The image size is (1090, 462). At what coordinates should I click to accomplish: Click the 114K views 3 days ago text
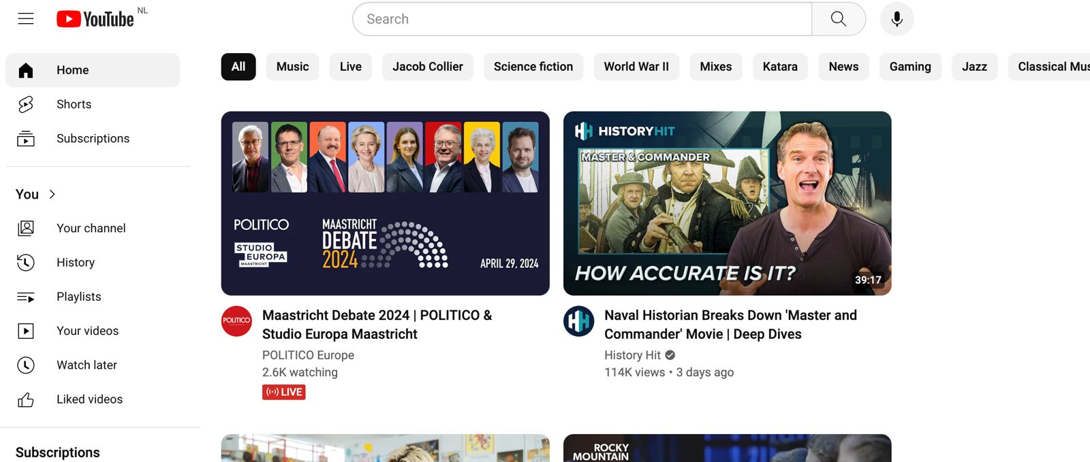click(x=669, y=372)
